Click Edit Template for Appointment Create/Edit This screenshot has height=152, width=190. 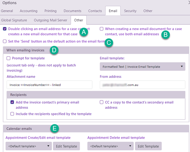pyautogui.click(x=66, y=146)
